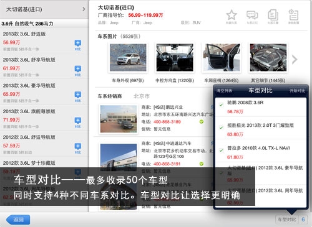Toggle the 车型对比 button at bottom

click(287, 220)
